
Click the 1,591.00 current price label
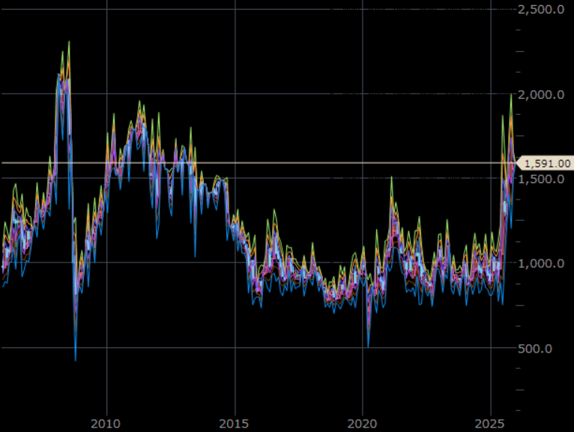click(x=548, y=163)
